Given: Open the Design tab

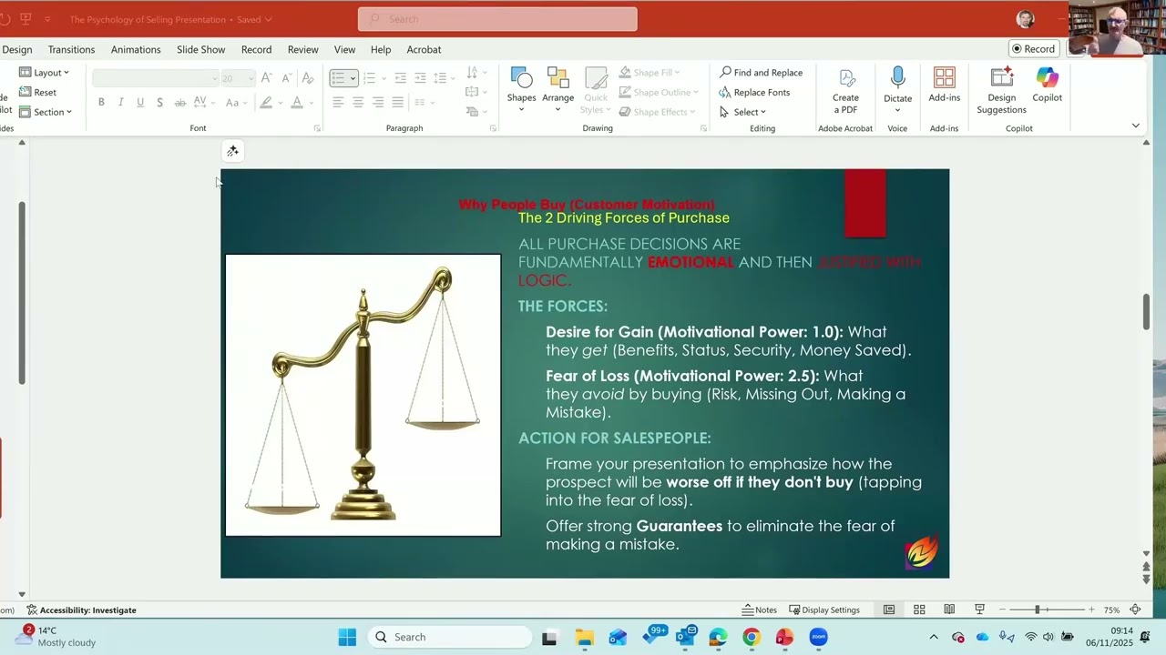Looking at the screenshot, I should coord(16,49).
